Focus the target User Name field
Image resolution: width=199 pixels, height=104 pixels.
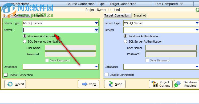tap(171, 48)
